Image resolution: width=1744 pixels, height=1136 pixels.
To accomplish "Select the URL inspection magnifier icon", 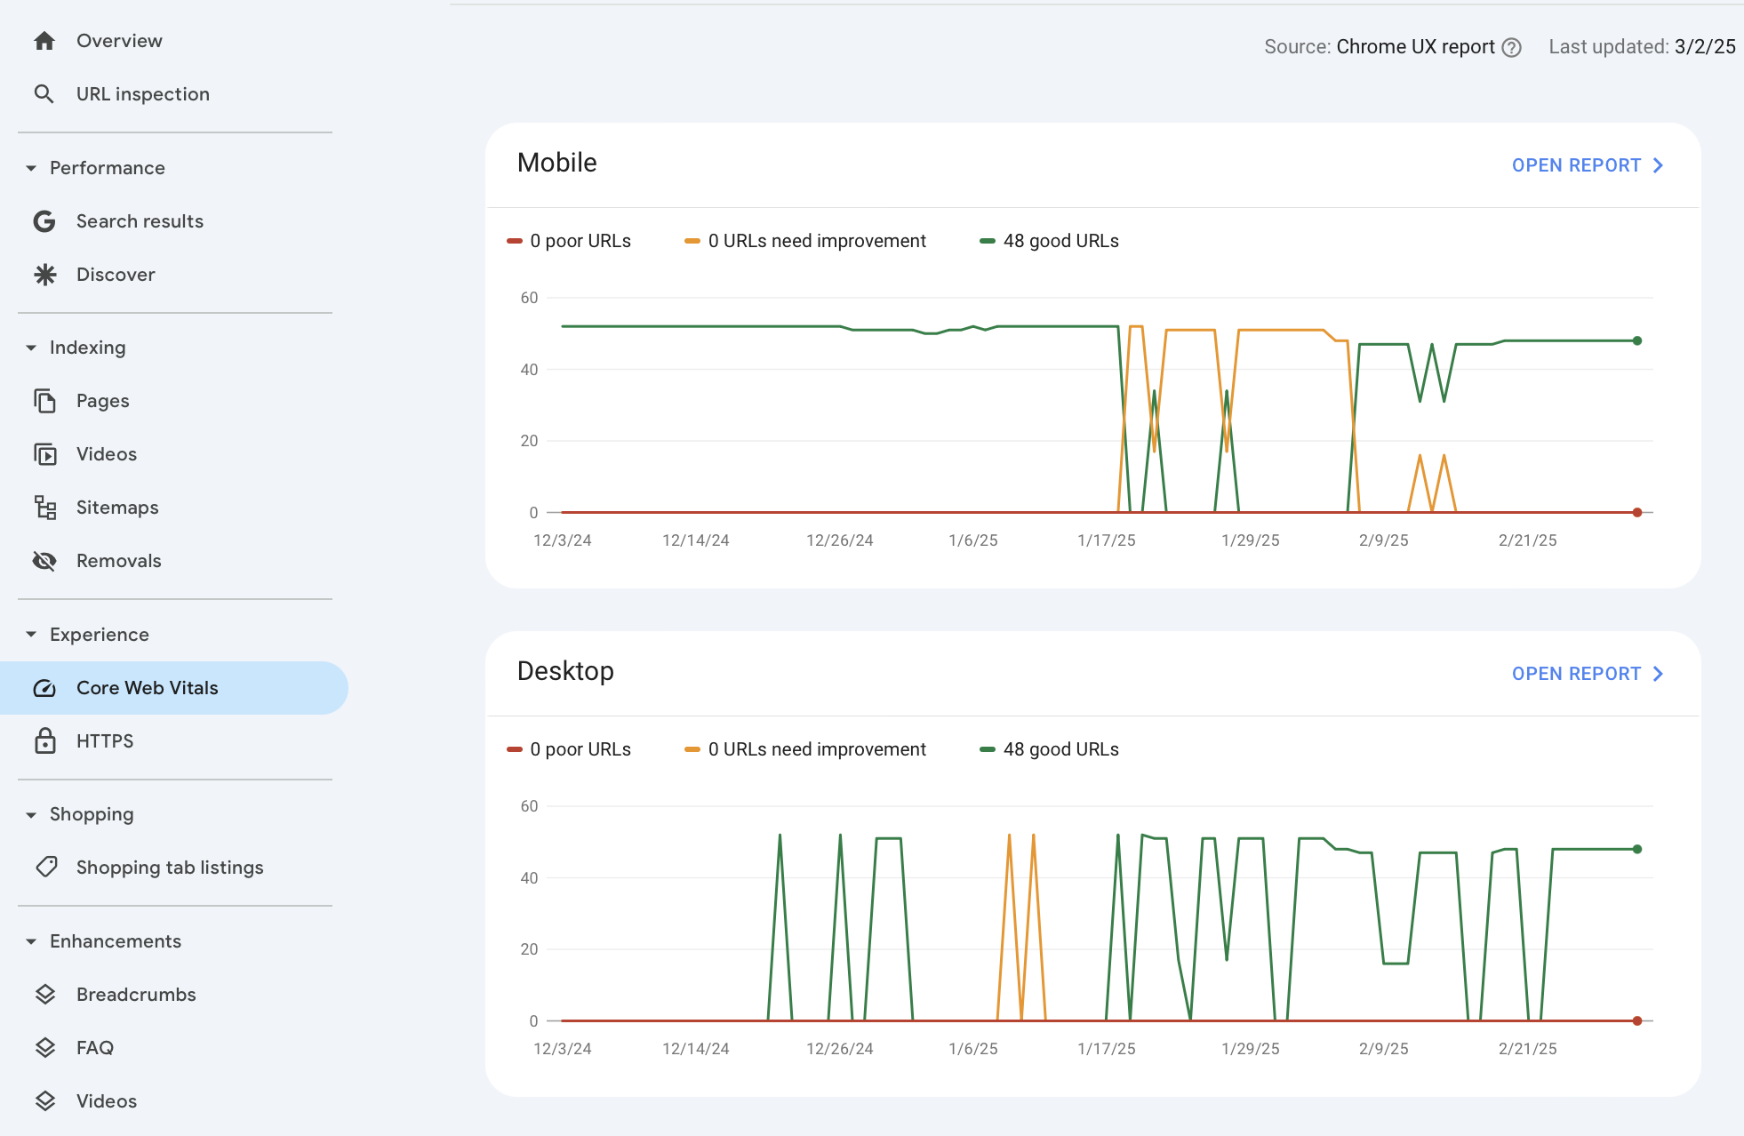I will tap(44, 93).
